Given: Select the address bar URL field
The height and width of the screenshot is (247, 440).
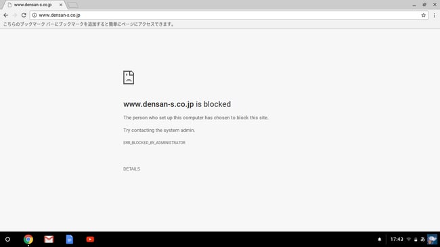Looking at the screenshot, I should (x=229, y=15).
